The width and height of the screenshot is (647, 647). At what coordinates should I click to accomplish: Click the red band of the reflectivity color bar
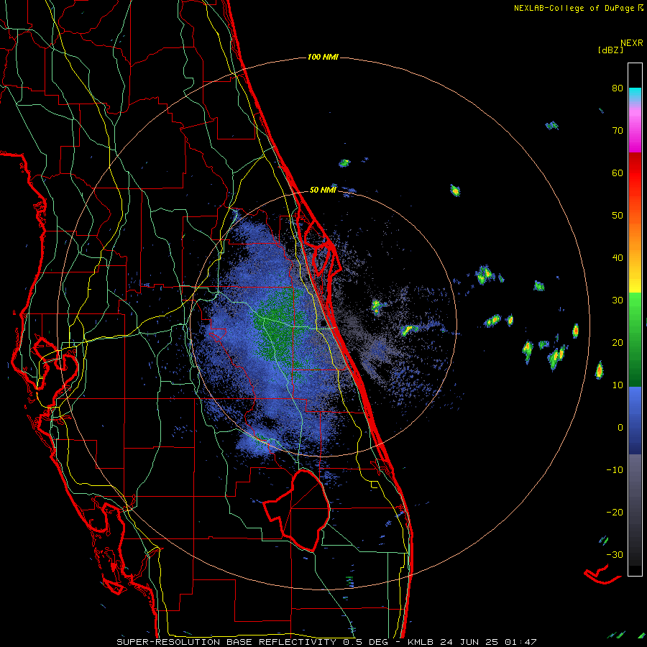(635, 173)
